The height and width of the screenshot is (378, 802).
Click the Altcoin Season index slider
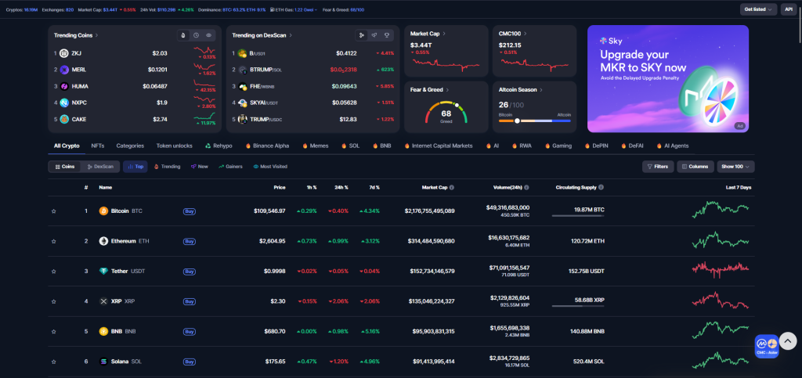coord(534,121)
